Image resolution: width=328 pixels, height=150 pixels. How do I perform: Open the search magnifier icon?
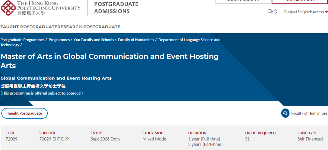click(x=270, y=12)
